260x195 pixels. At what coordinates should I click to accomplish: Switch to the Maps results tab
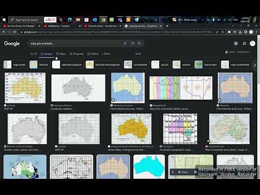click(x=61, y=54)
